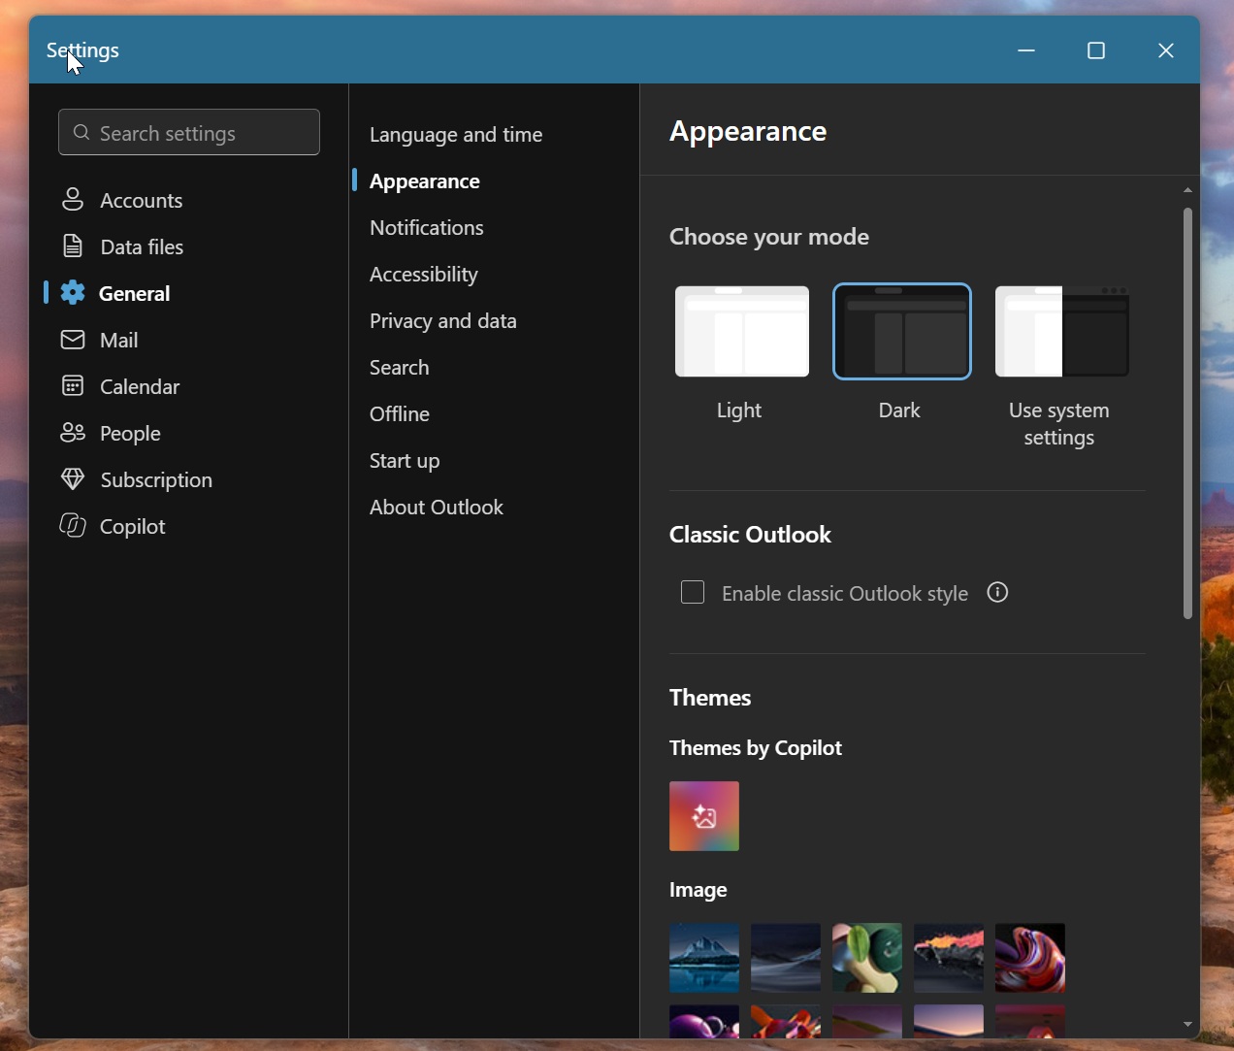Click the Accounts person icon
The image size is (1234, 1051).
[73, 200]
